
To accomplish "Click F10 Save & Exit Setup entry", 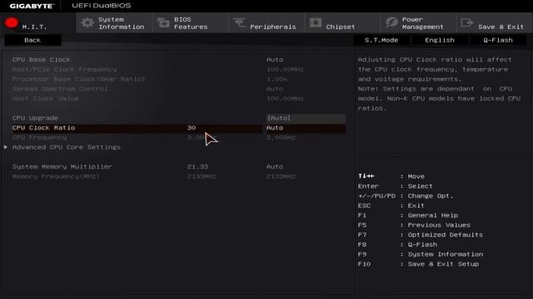I will 418,264.
